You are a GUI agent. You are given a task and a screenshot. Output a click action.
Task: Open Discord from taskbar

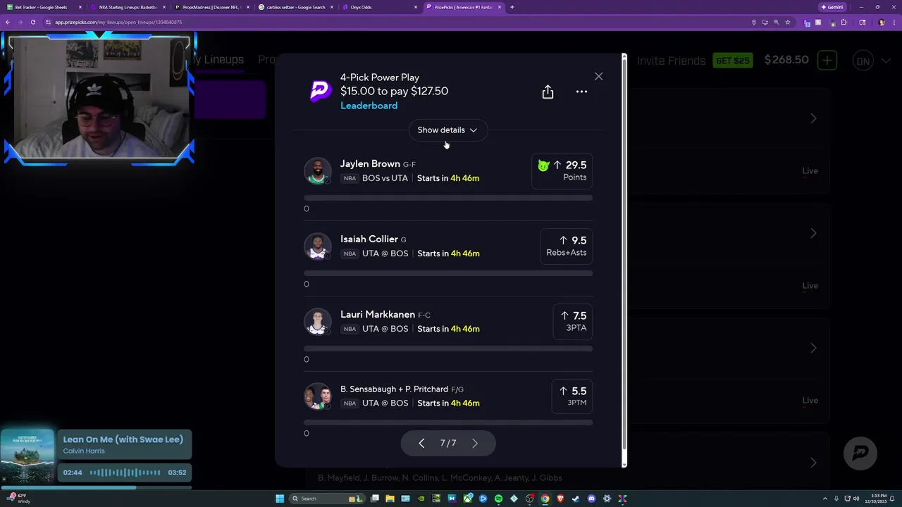click(591, 499)
